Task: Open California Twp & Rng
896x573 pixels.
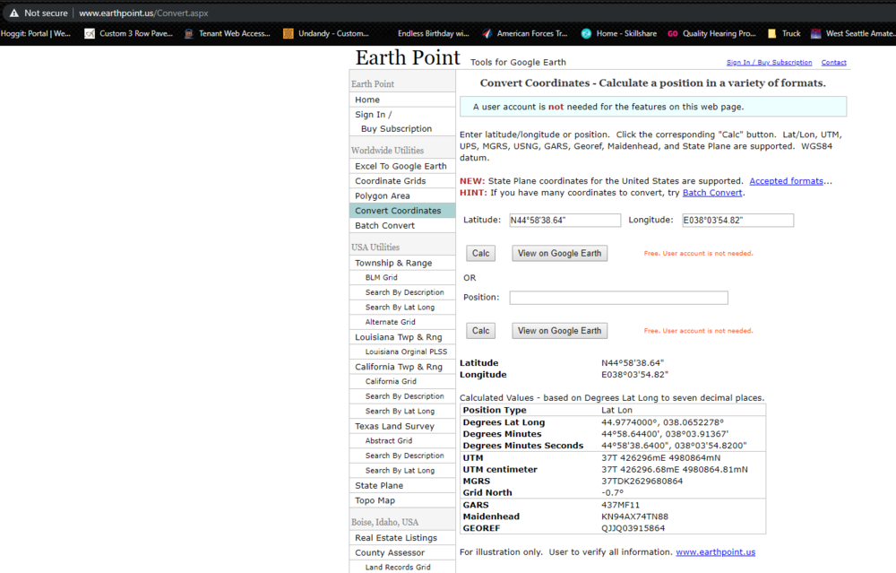Action: pyautogui.click(x=402, y=367)
